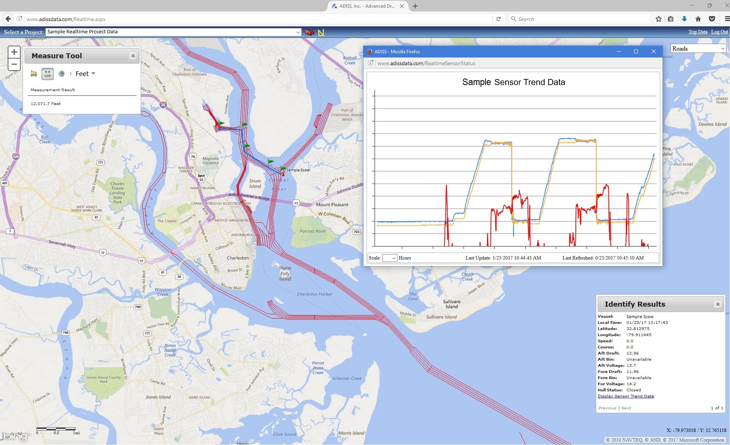Click the Sample Sensor Trend Data chart title
Viewport: 730px width, 445px height.
[514, 82]
